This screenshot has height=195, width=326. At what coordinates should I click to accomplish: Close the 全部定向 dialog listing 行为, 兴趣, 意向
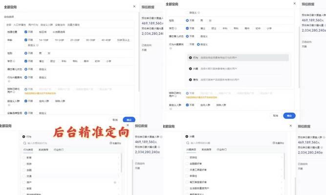click(295, 3)
